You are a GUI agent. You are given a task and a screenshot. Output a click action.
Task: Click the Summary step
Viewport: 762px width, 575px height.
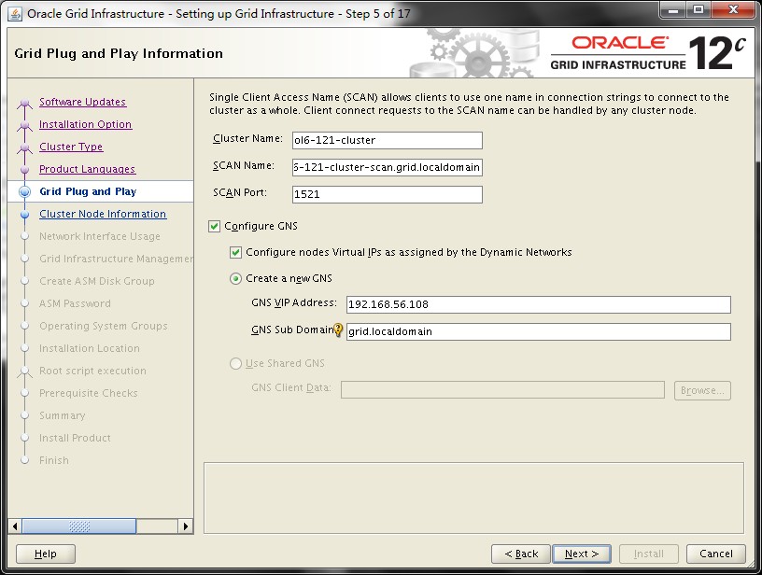[x=63, y=415]
